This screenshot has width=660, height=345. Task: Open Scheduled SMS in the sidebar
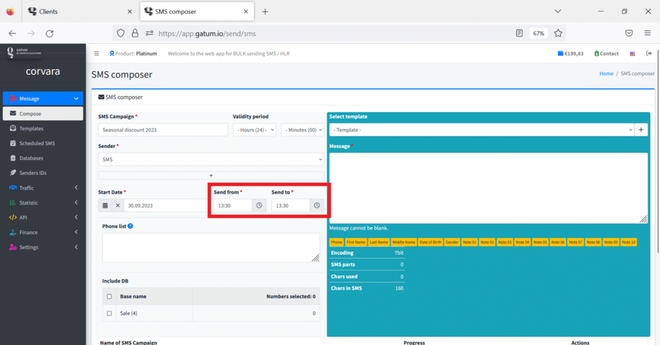[37, 143]
